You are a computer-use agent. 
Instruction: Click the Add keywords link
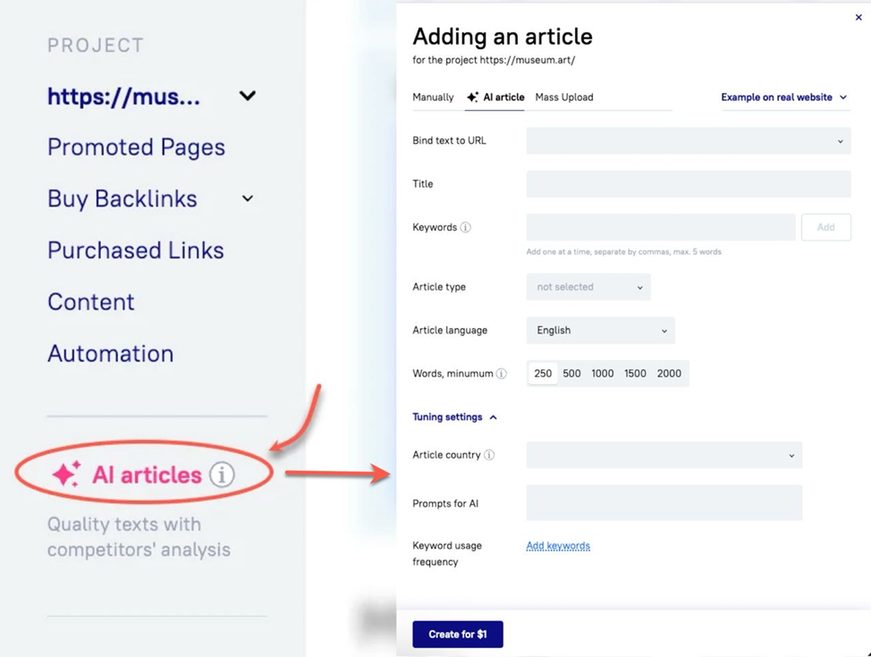(x=558, y=546)
